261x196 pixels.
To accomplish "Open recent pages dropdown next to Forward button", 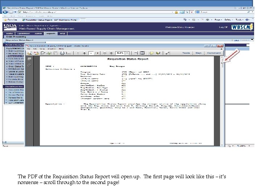I will click(x=15, y=12).
